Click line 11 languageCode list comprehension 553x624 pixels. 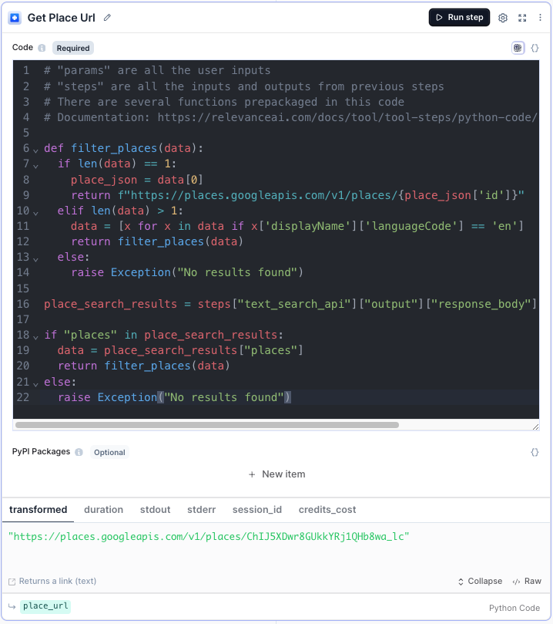pos(297,226)
